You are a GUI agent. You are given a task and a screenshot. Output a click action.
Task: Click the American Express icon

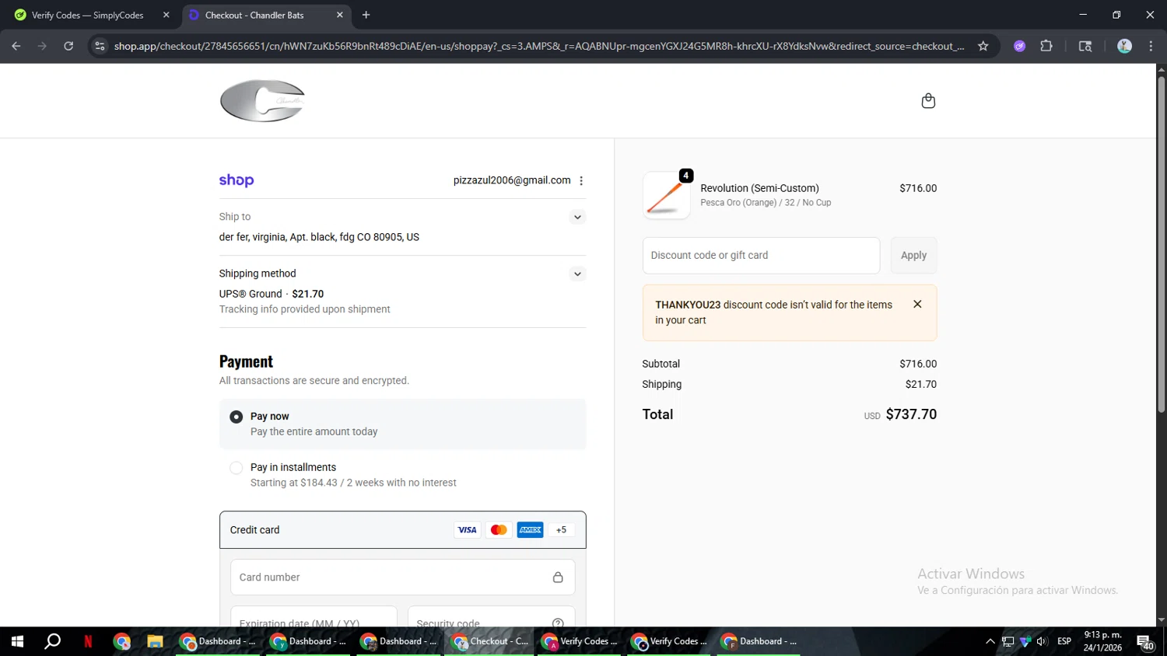coord(531,530)
